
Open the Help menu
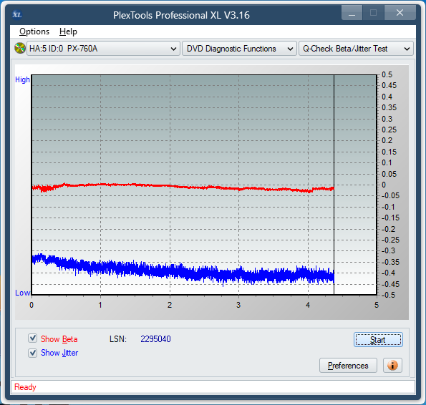click(68, 31)
